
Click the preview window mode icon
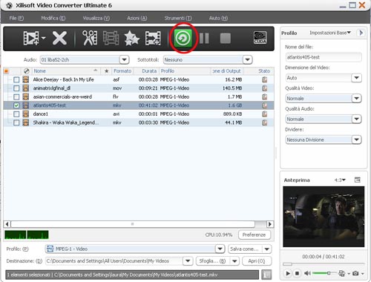(341, 273)
